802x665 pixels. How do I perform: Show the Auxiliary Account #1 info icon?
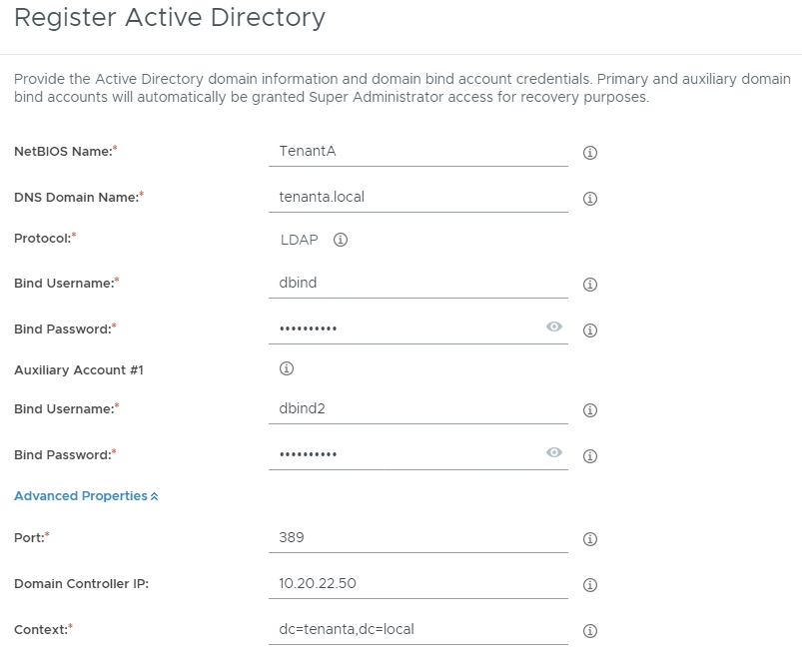click(x=287, y=368)
